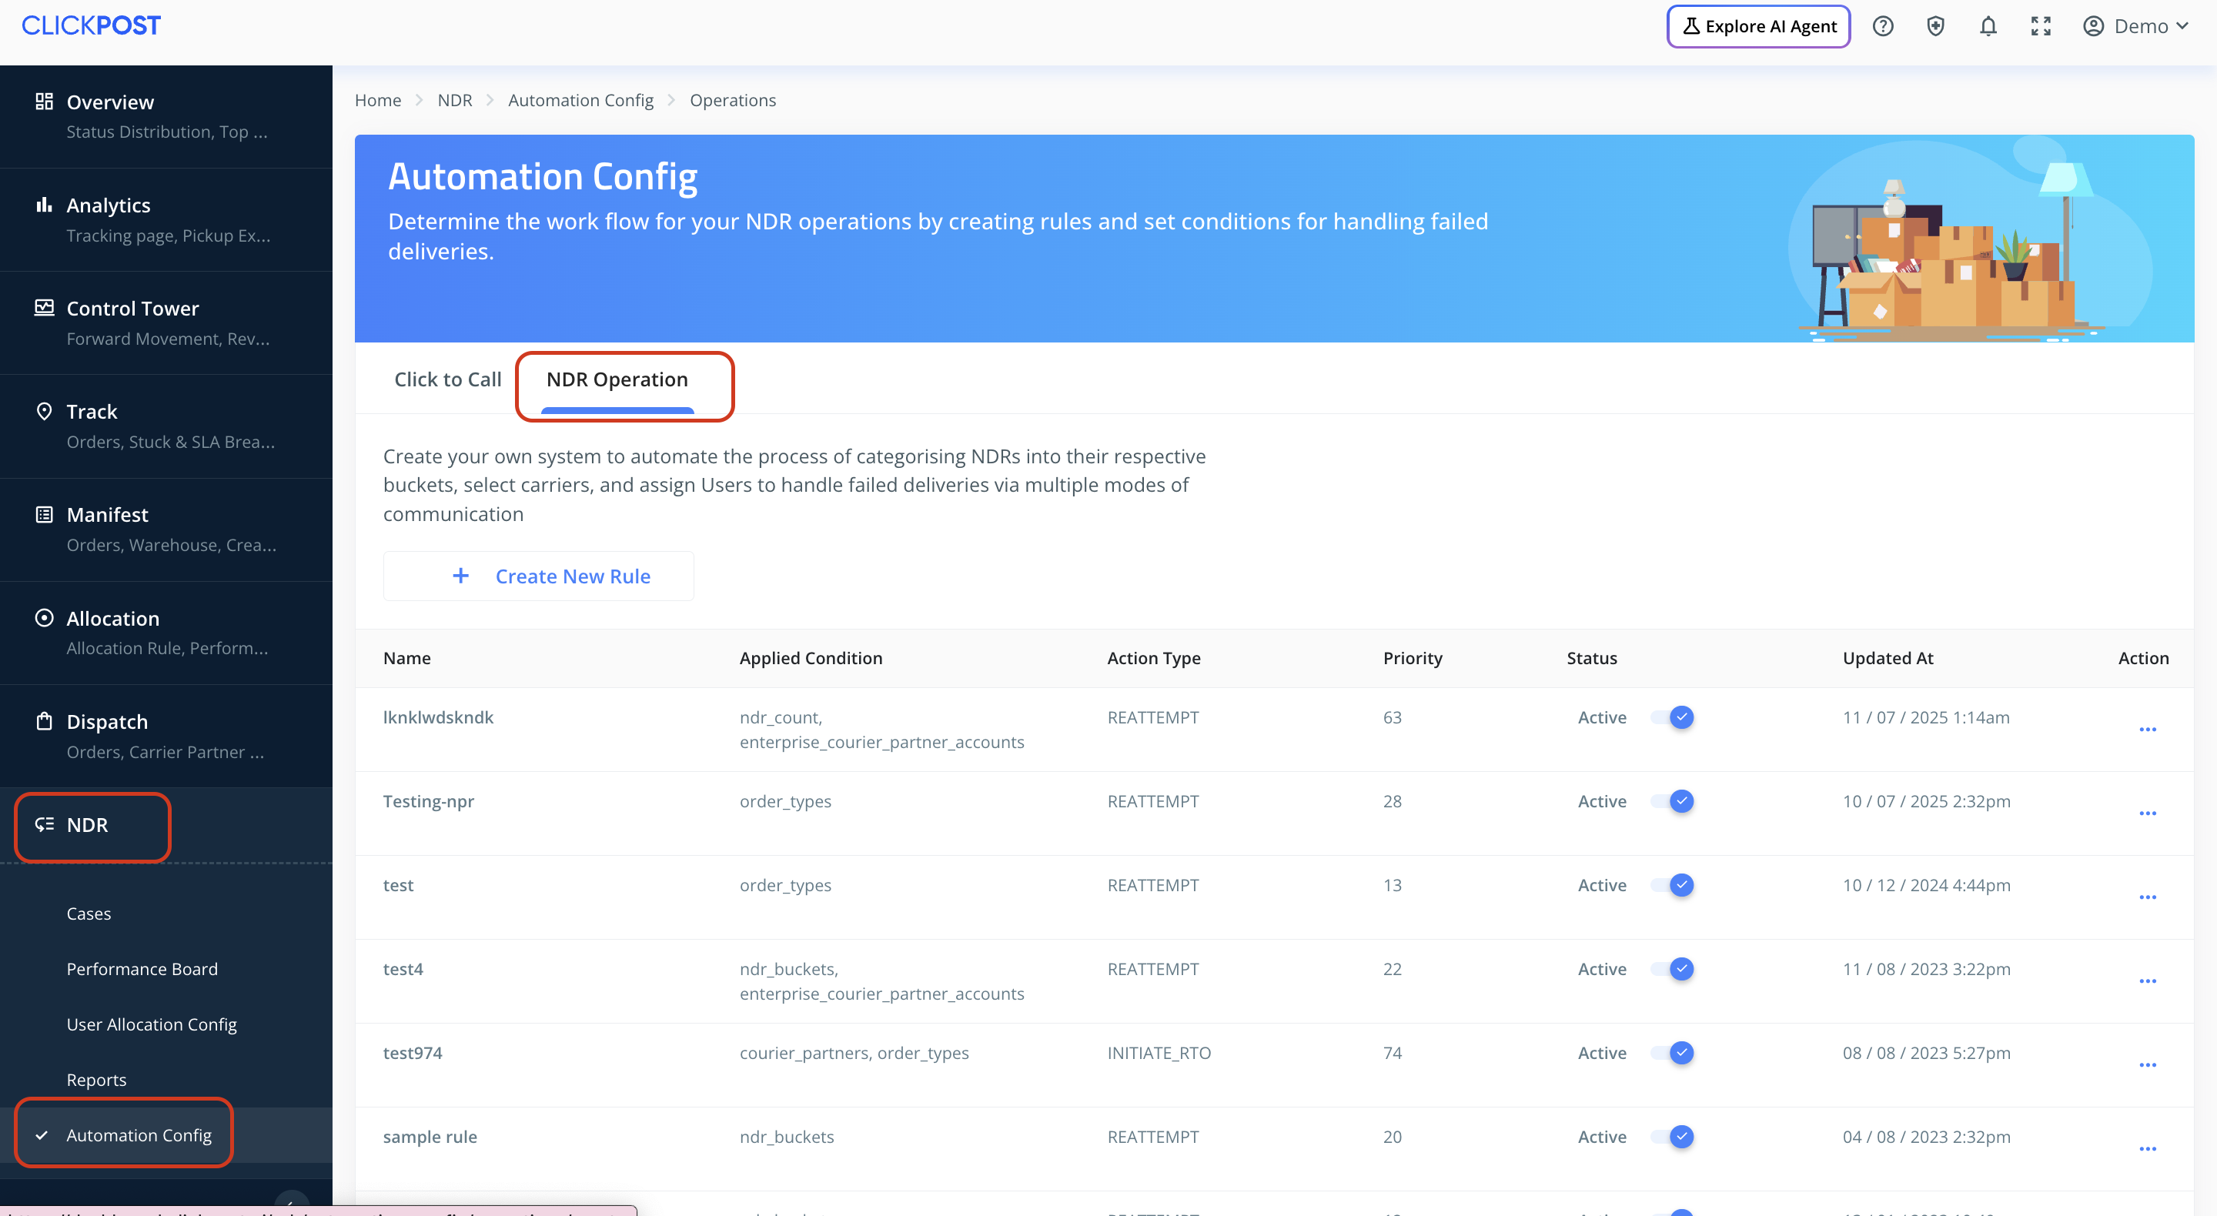The image size is (2217, 1216).
Task: Open action menu for test4 rule
Action: tap(2147, 981)
